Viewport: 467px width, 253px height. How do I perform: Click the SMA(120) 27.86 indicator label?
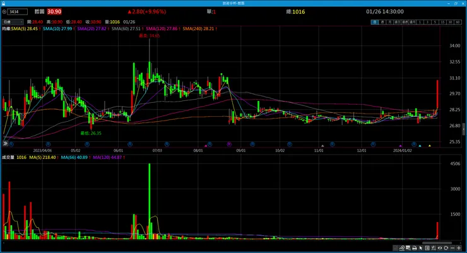[x=162, y=28]
